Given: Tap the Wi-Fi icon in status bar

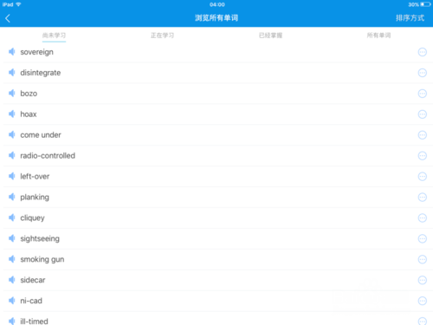Looking at the screenshot, I should click(x=18, y=4).
